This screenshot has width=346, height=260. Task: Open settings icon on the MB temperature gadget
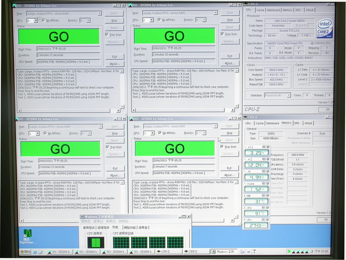point(264,196)
